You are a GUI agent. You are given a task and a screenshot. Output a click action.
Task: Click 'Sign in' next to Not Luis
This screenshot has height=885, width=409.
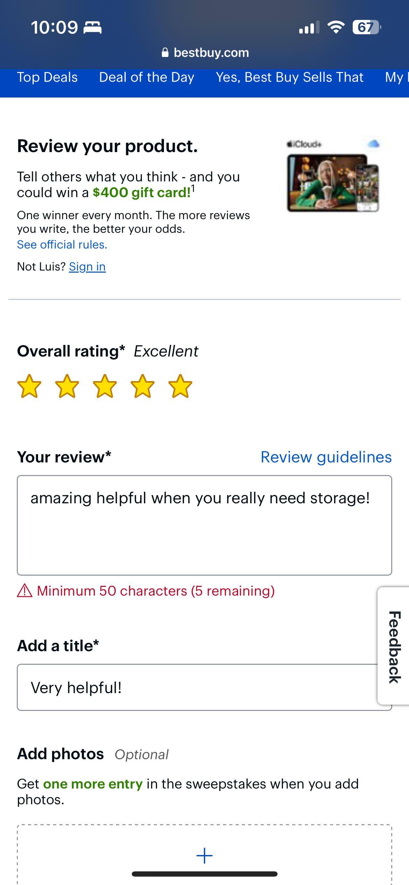point(87,266)
